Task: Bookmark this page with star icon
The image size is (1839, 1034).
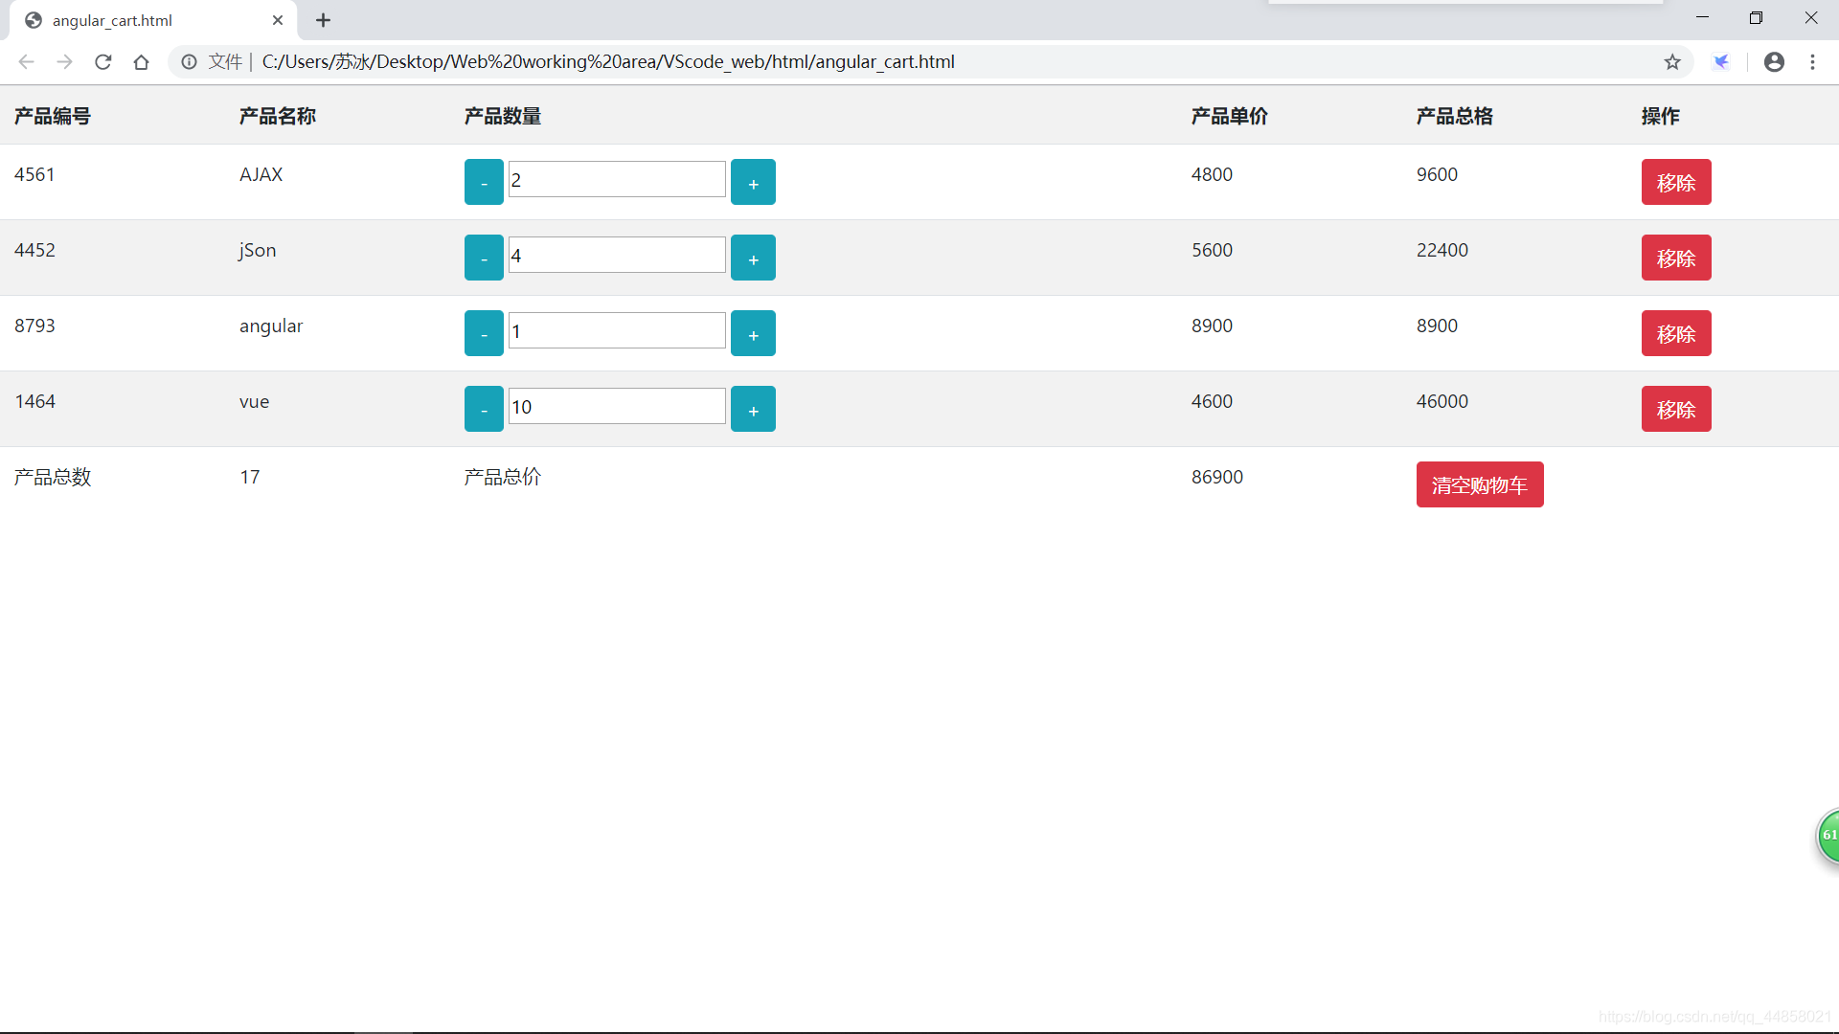Action: point(1672,62)
